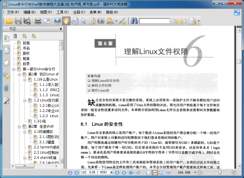Open the sign and validate pen icon
This screenshot has width=244, height=178.
122,21
